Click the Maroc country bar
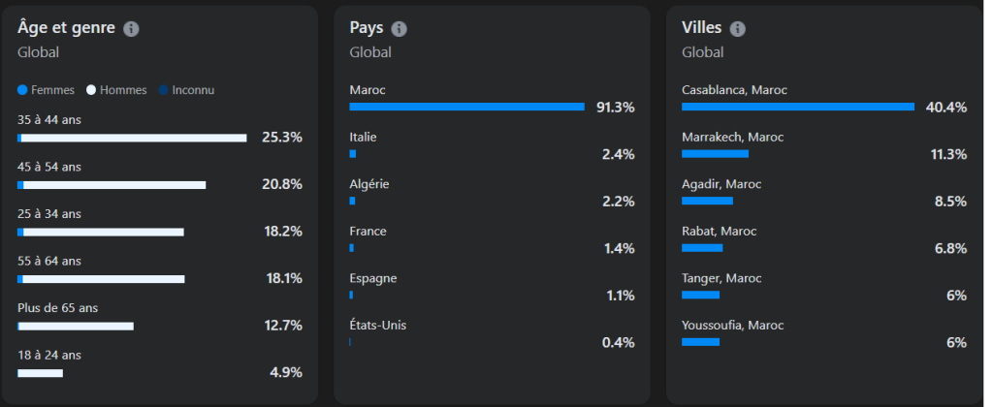993x407 pixels. [x=466, y=107]
